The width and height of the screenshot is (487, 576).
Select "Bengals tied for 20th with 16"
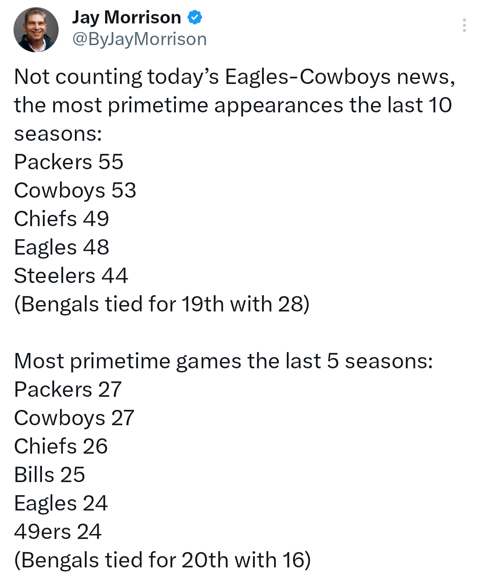[x=162, y=560]
